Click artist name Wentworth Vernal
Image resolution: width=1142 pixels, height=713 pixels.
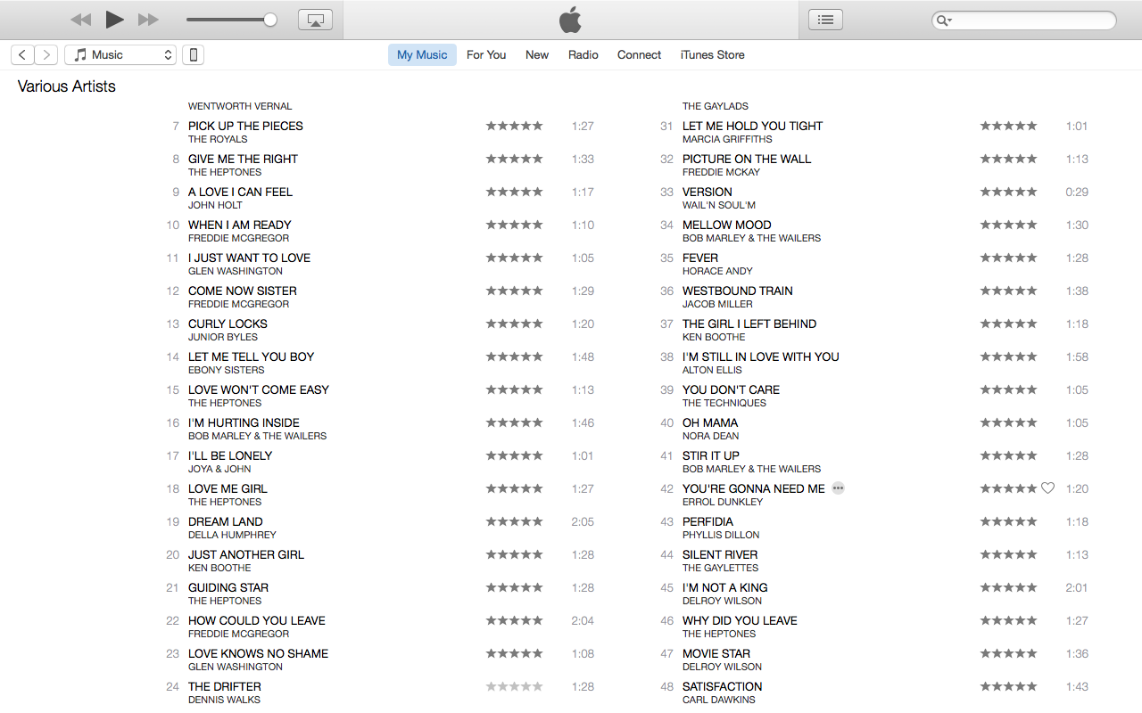tap(240, 106)
